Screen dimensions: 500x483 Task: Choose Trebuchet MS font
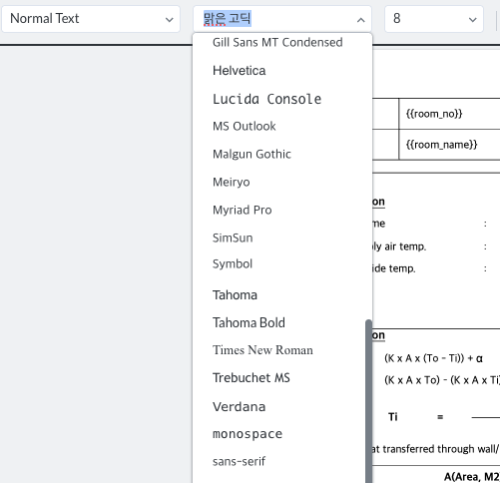pos(251,378)
